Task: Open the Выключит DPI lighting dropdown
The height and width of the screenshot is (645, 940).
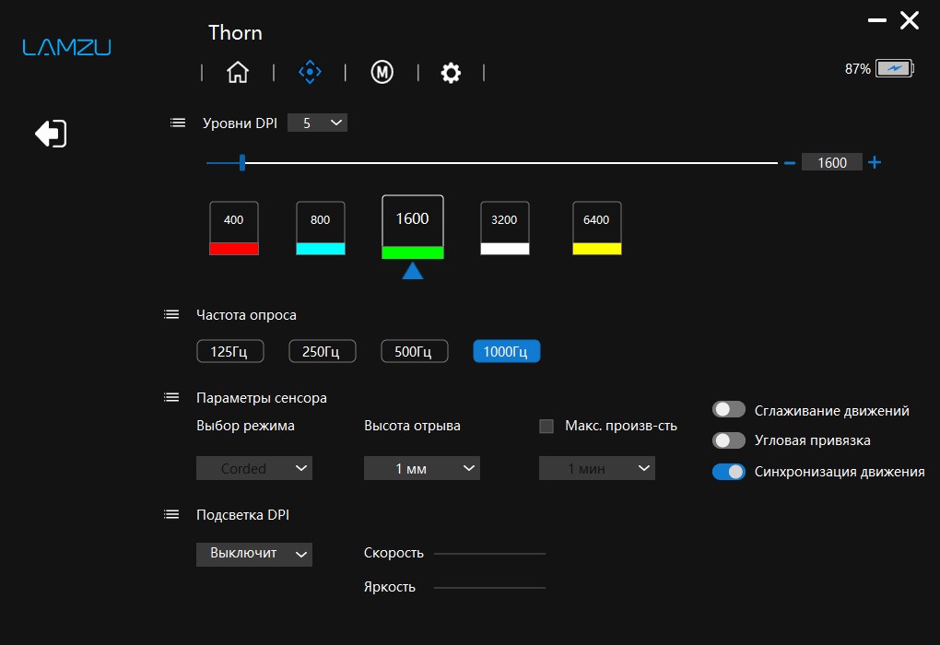Action: click(x=254, y=554)
